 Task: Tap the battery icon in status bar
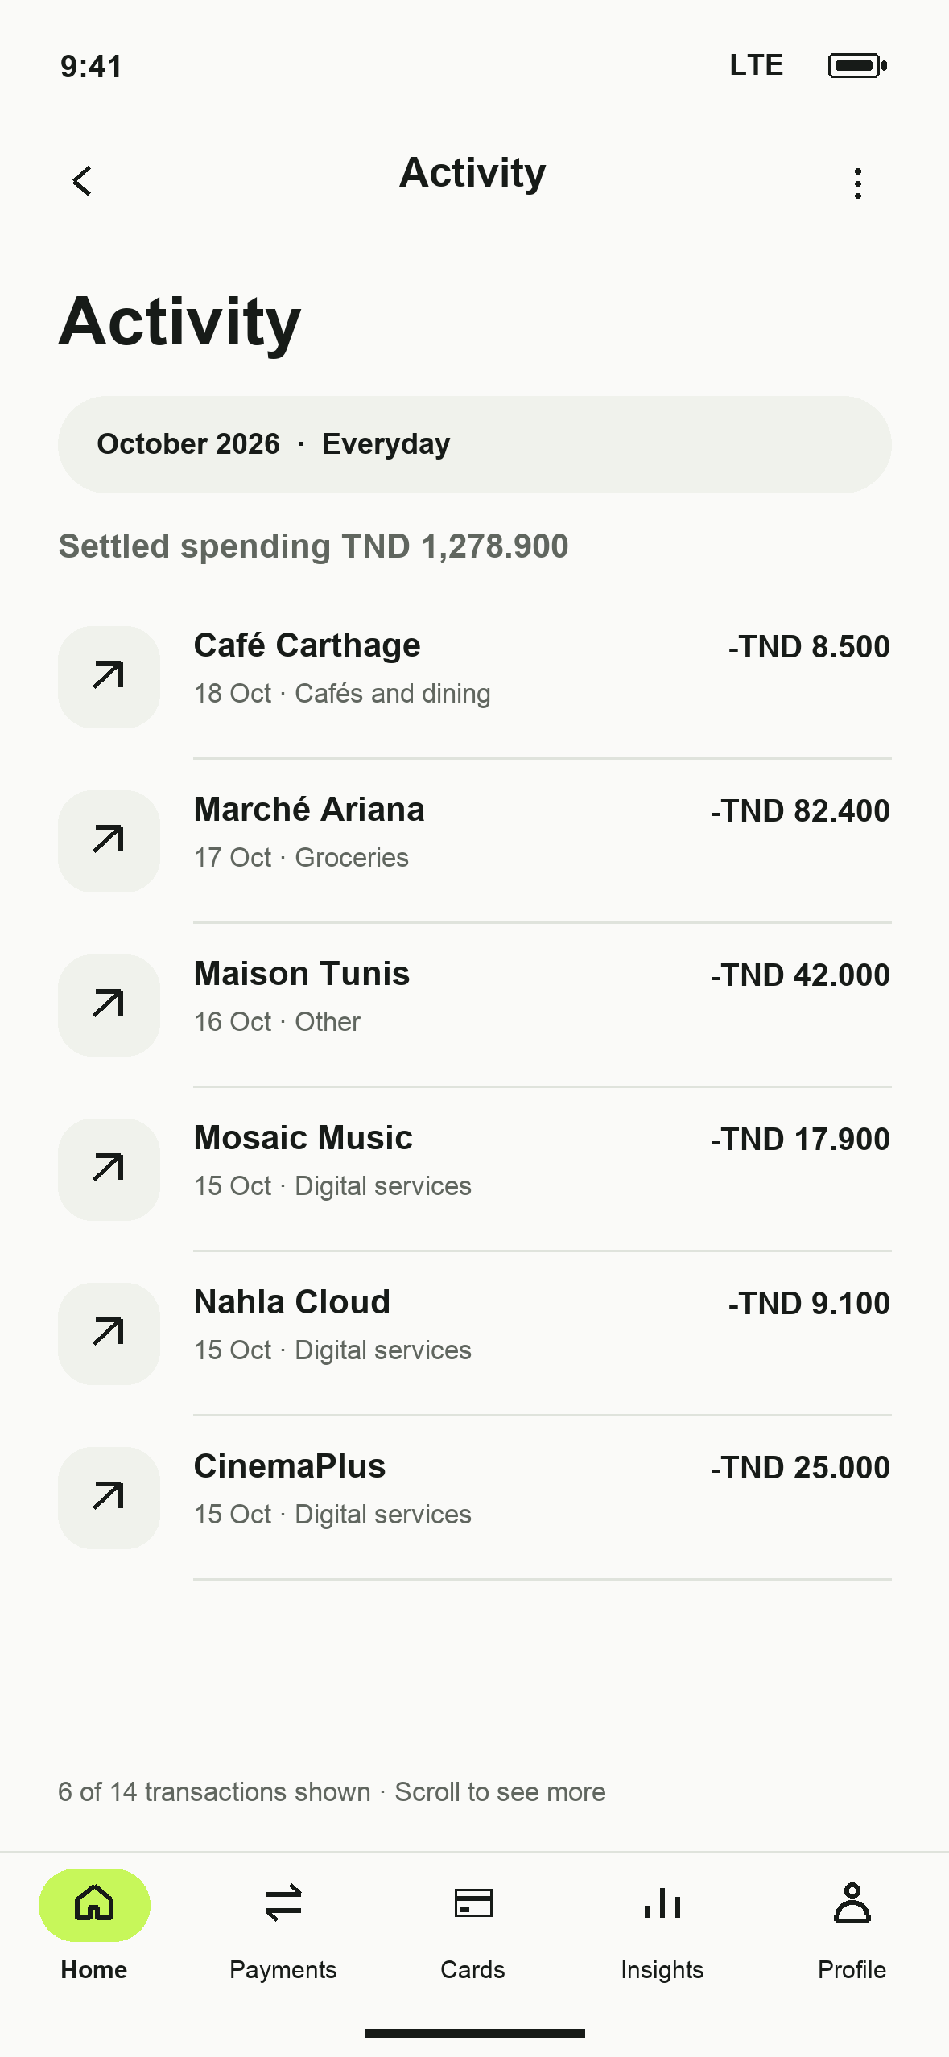click(858, 65)
